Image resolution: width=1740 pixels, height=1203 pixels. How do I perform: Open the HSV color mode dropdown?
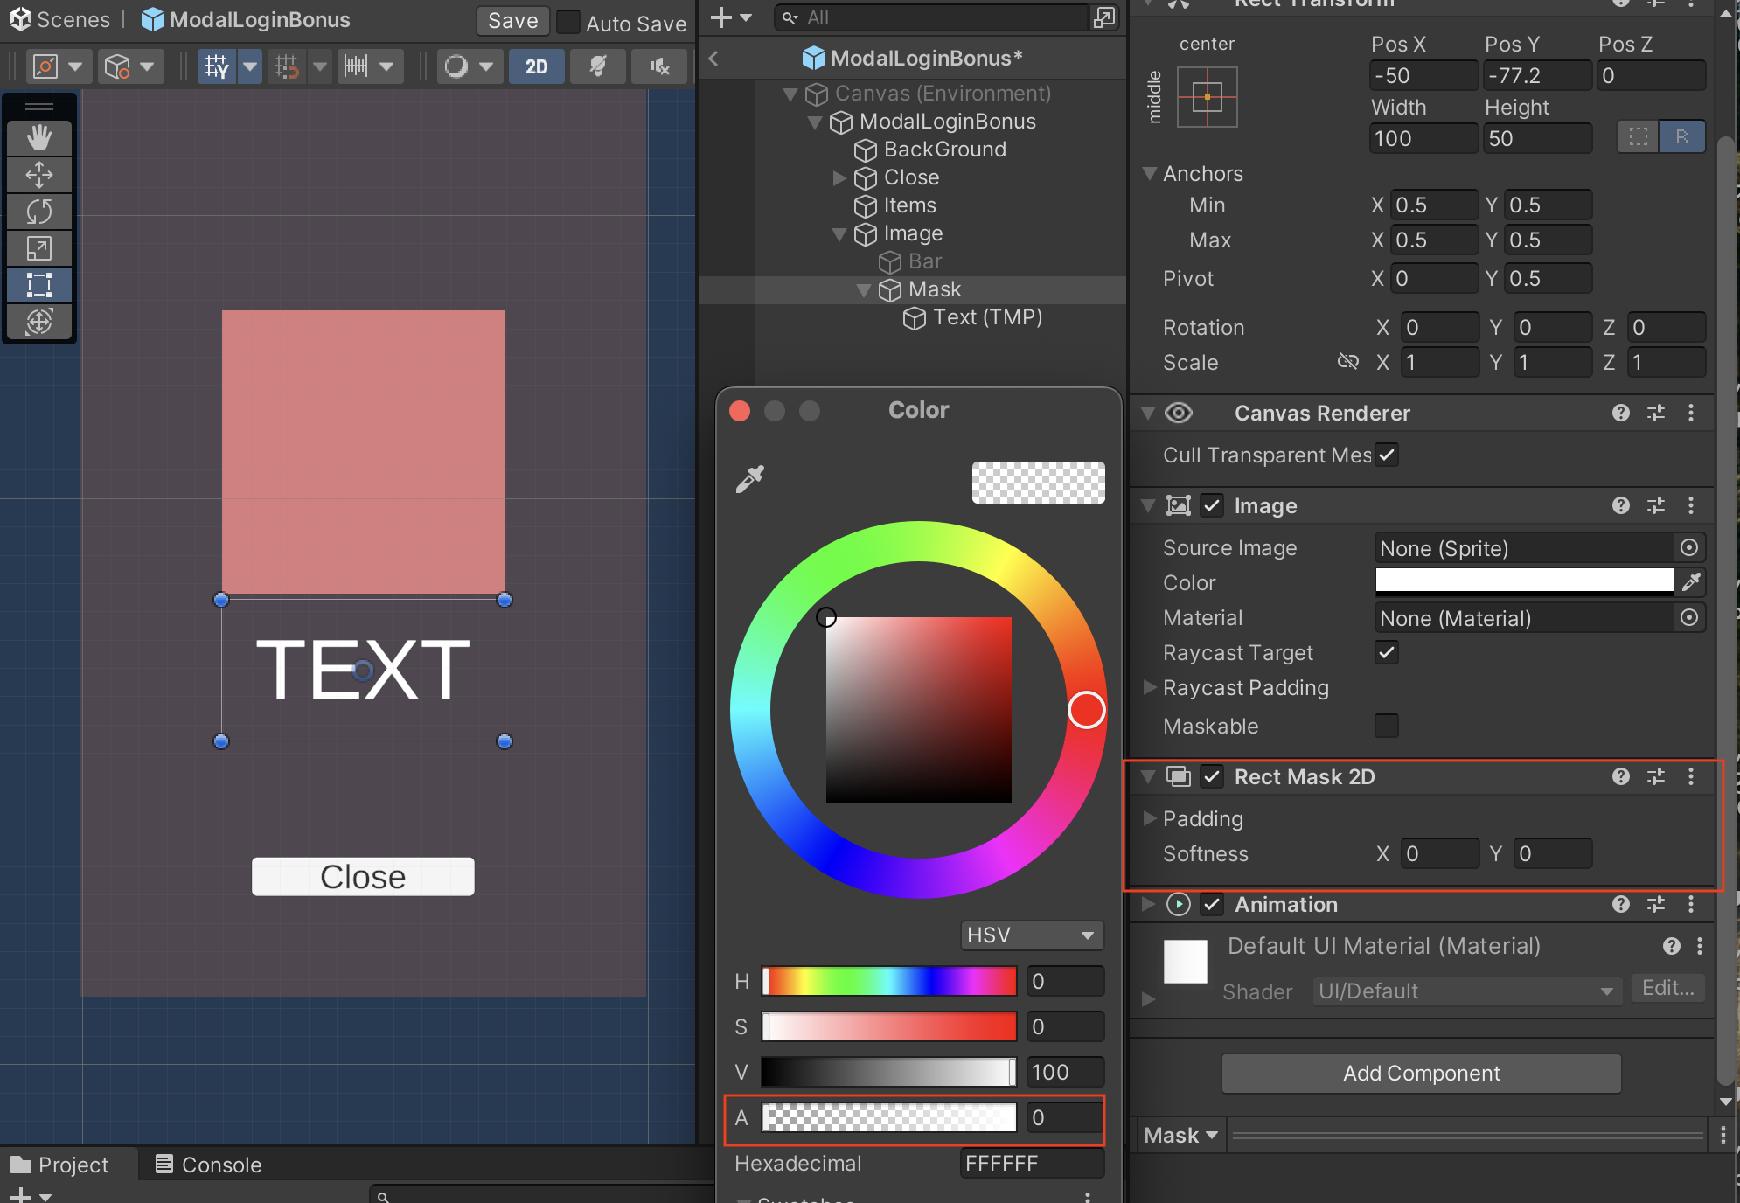(1032, 935)
